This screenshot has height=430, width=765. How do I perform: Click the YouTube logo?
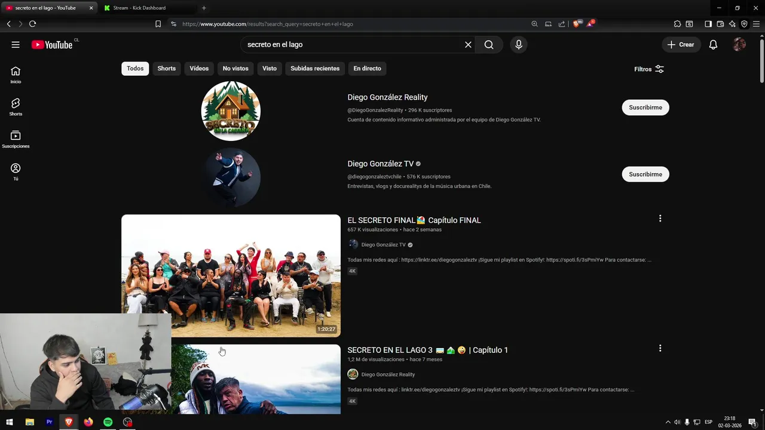[52, 45]
